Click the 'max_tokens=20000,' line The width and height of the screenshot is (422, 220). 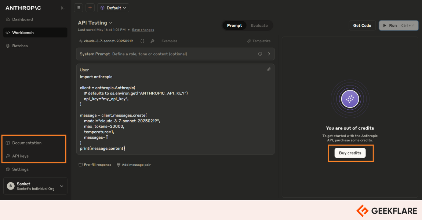pyautogui.click(x=104, y=126)
